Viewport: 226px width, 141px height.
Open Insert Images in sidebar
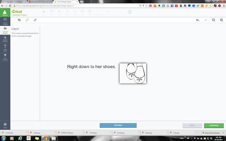pyautogui.click(x=5, y=22)
